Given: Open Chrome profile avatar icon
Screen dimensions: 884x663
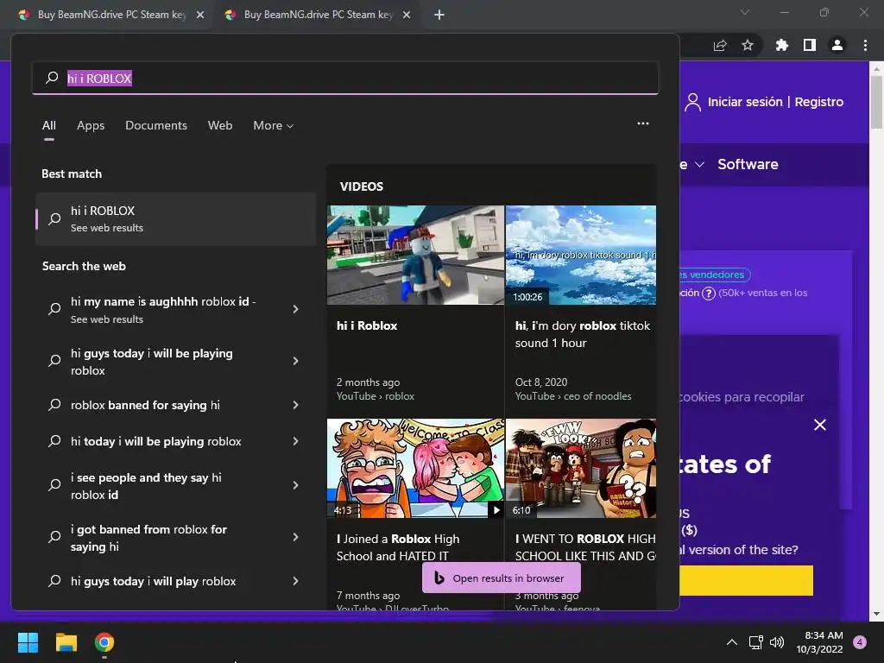Looking at the screenshot, I should pyautogui.click(x=837, y=45).
